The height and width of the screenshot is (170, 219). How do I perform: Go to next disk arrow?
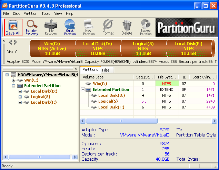click(x=16, y=42)
